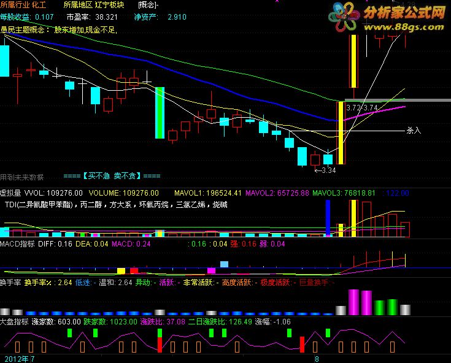Click the magenta 弱: 0.04 value
This screenshot has width=451, height=363.
tap(272, 243)
